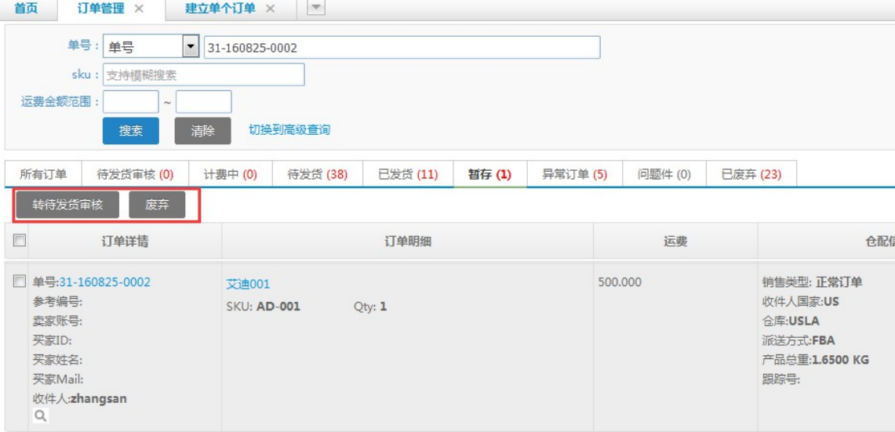This screenshot has width=895, height=432.
Task: Open the 待发货 (38) tab
Action: (318, 174)
